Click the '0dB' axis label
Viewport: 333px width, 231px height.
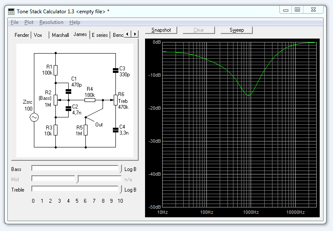click(x=157, y=42)
